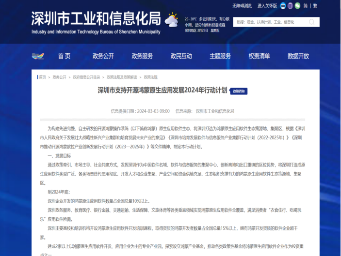Click the date text 深圳地区 3月29日 星期五
Viewport: 341px width, 256px height.
click(202, 30)
